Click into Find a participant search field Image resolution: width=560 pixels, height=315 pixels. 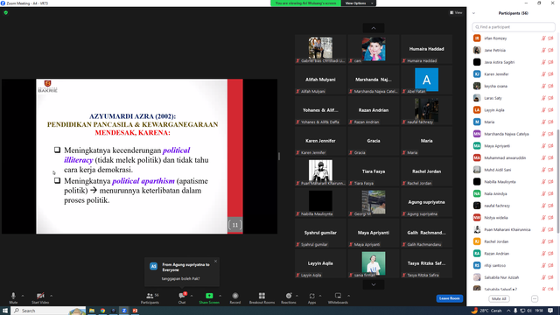coord(514,27)
